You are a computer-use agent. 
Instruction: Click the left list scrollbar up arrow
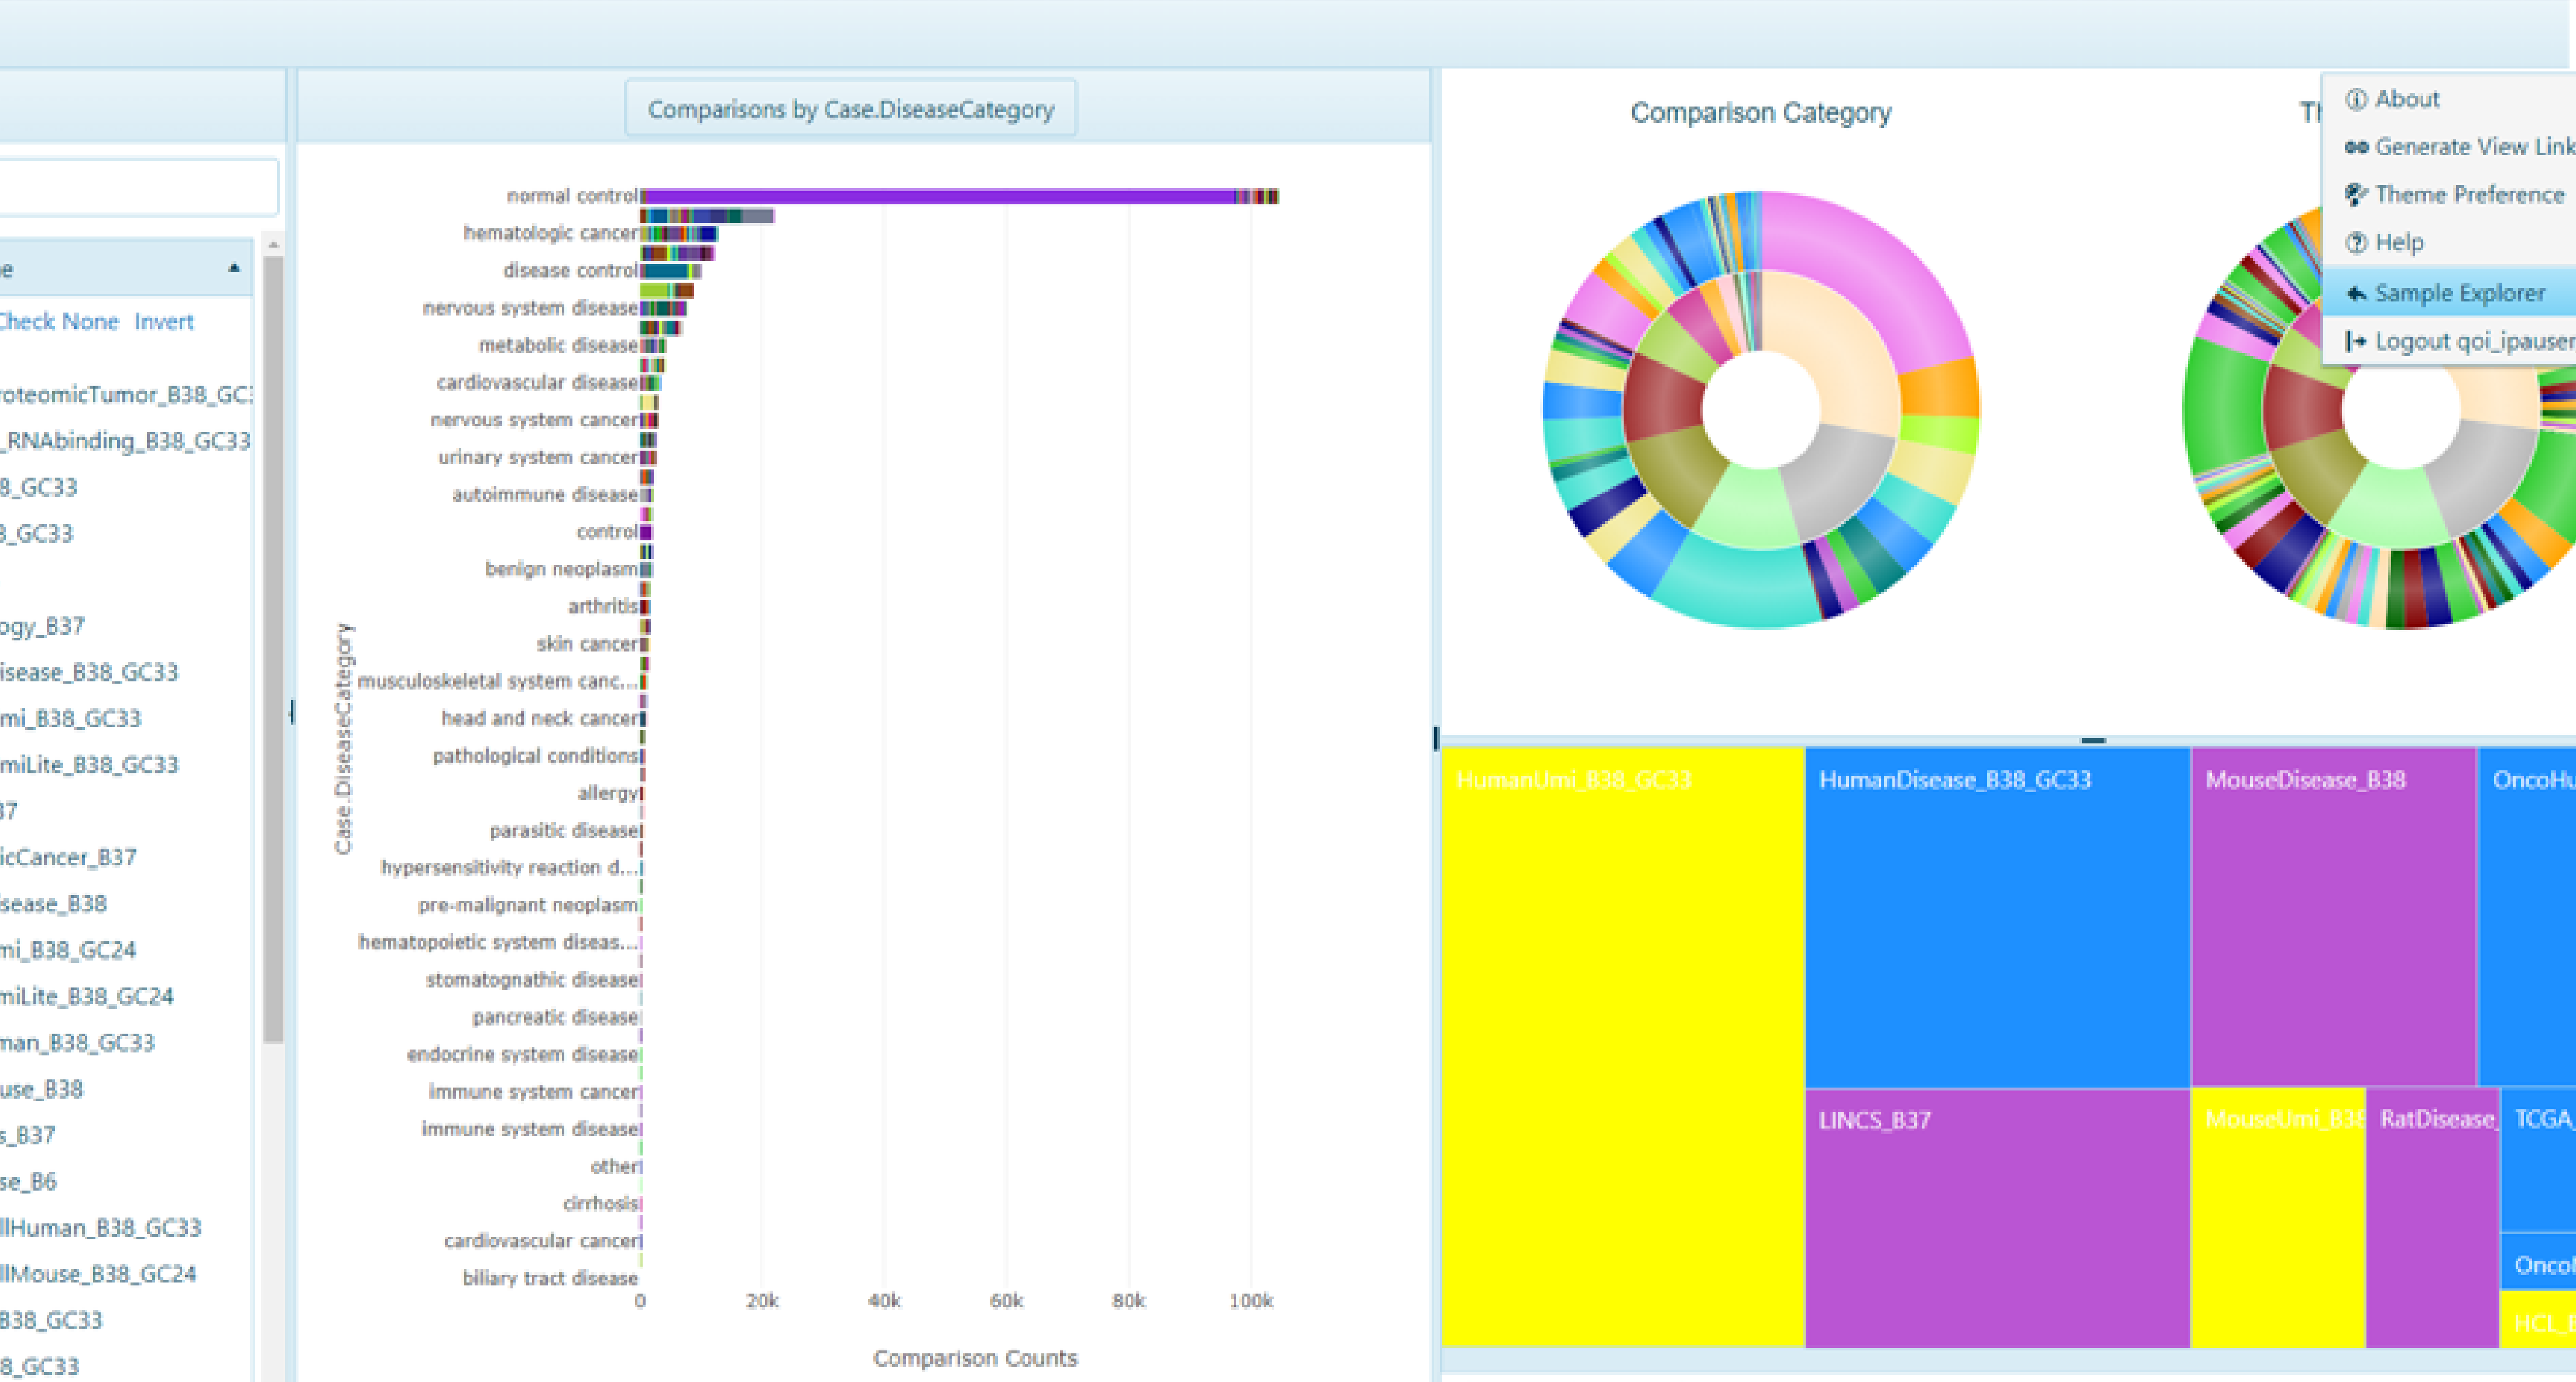coord(273,244)
